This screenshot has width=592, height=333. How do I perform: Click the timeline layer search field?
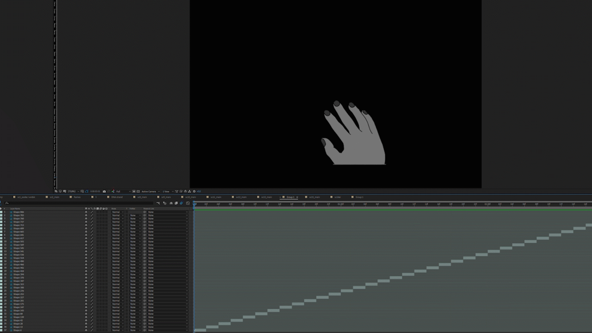click(x=79, y=203)
